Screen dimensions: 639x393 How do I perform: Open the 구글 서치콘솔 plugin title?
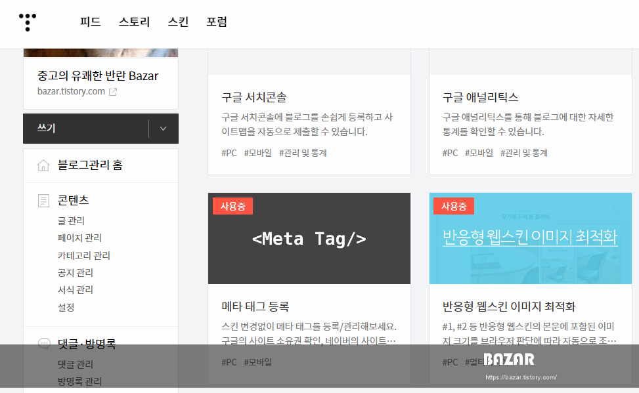click(x=254, y=97)
